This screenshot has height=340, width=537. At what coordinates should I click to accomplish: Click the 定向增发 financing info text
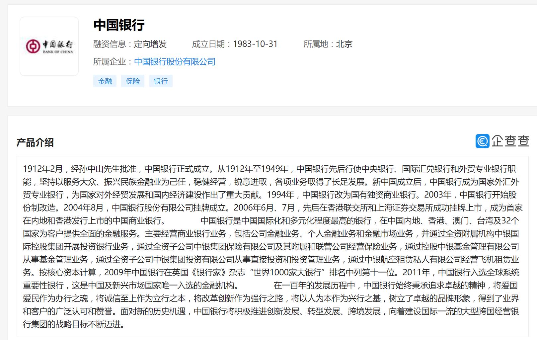[151, 44]
